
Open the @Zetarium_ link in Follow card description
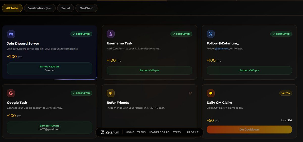(222, 49)
